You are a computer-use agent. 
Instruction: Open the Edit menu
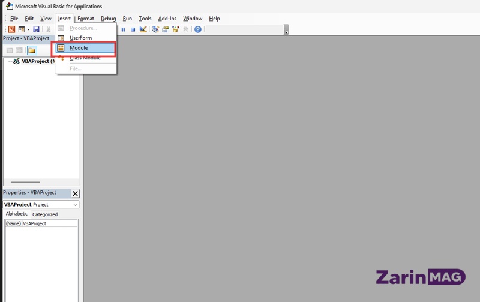point(29,19)
